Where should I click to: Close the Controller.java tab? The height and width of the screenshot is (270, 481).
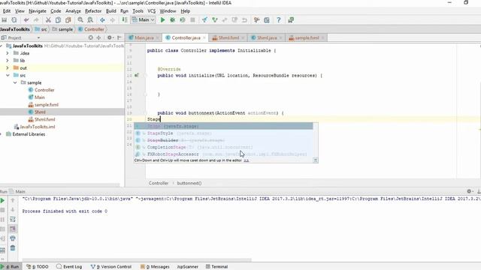pos(204,37)
